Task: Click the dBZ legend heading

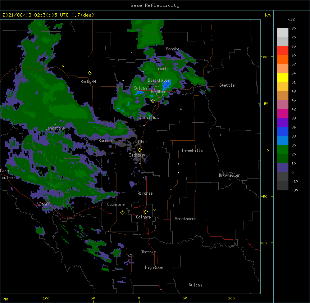Action: (x=291, y=19)
